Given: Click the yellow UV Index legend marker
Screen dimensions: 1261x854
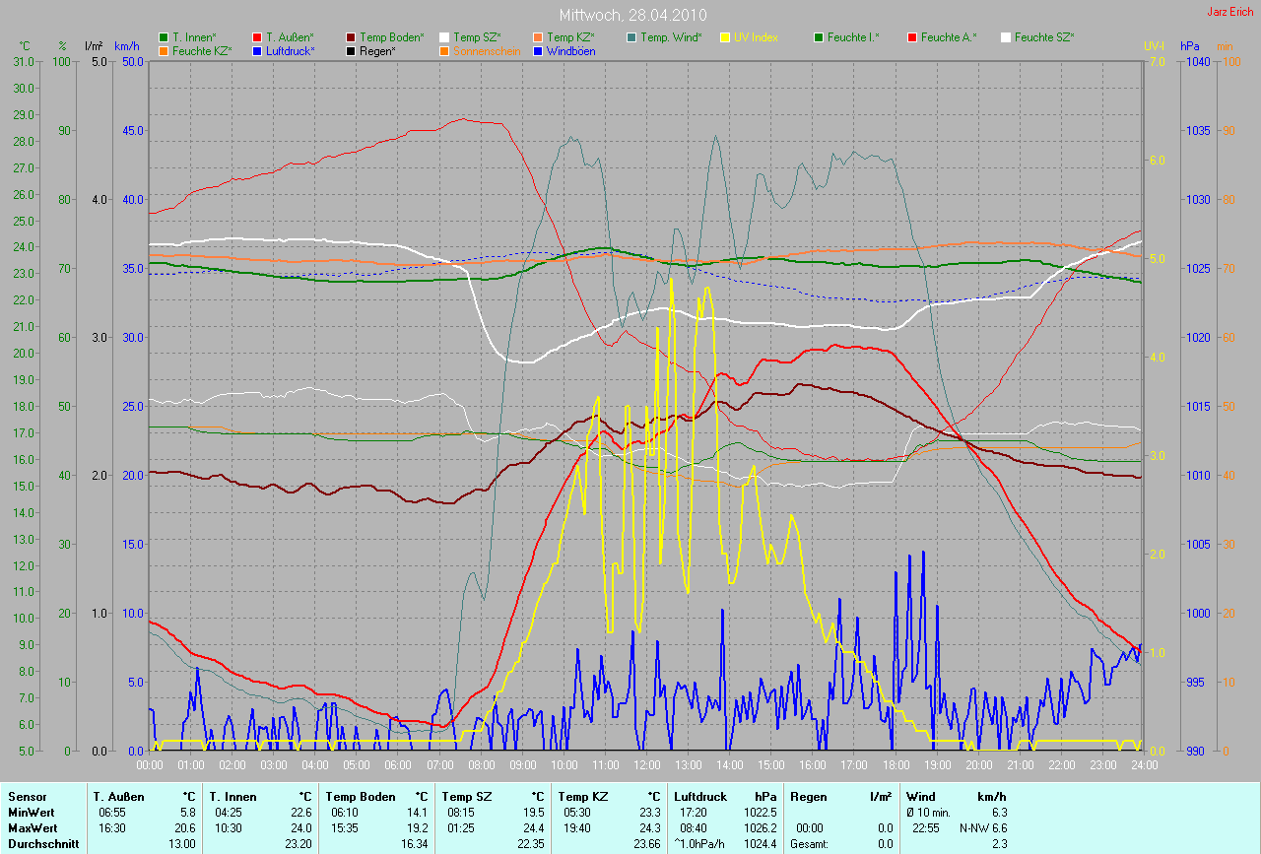Looking at the screenshot, I should (725, 37).
